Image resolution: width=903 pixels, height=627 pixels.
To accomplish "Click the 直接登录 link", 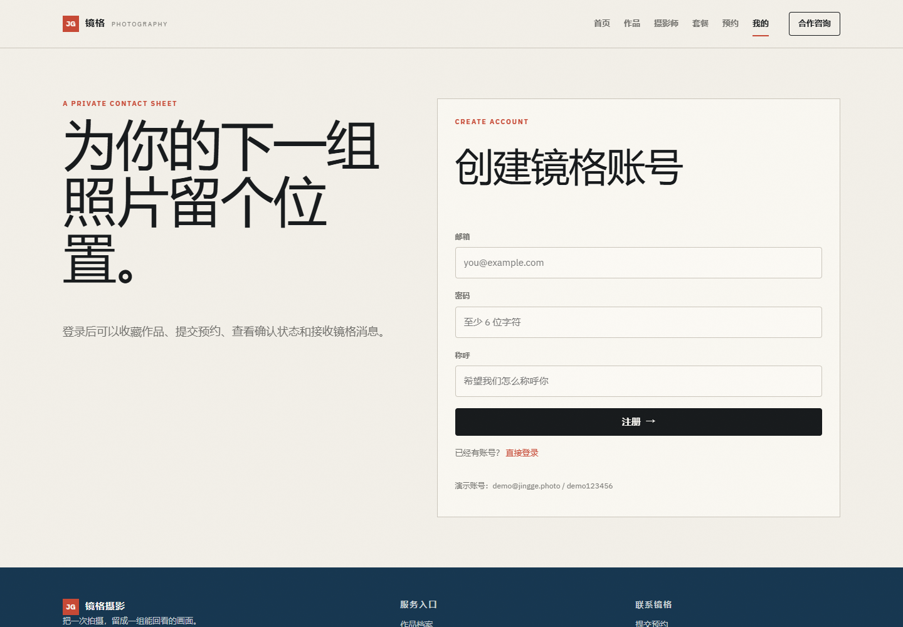I will point(522,453).
